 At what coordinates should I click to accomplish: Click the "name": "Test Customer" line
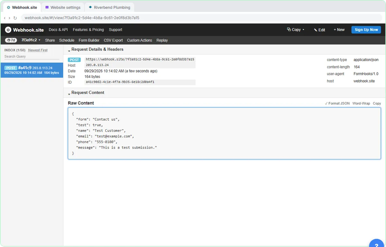point(101,131)
